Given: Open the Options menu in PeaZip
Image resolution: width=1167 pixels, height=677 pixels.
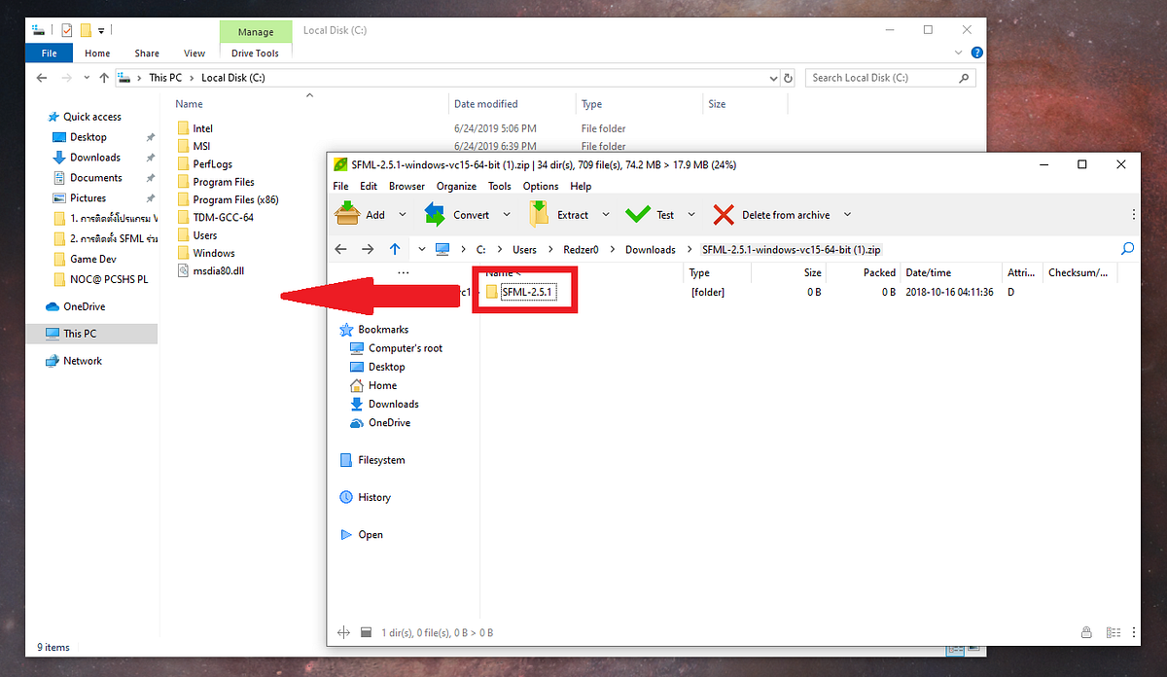Looking at the screenshot, I should tap(541, 186).
